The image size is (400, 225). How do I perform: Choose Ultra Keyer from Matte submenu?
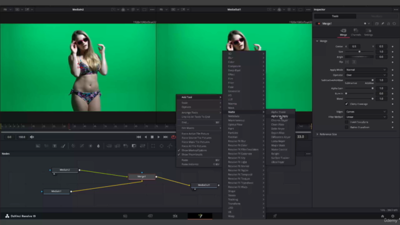point(280,162)
